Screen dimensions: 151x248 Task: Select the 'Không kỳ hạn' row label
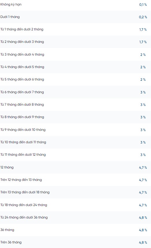coord(11,4)
